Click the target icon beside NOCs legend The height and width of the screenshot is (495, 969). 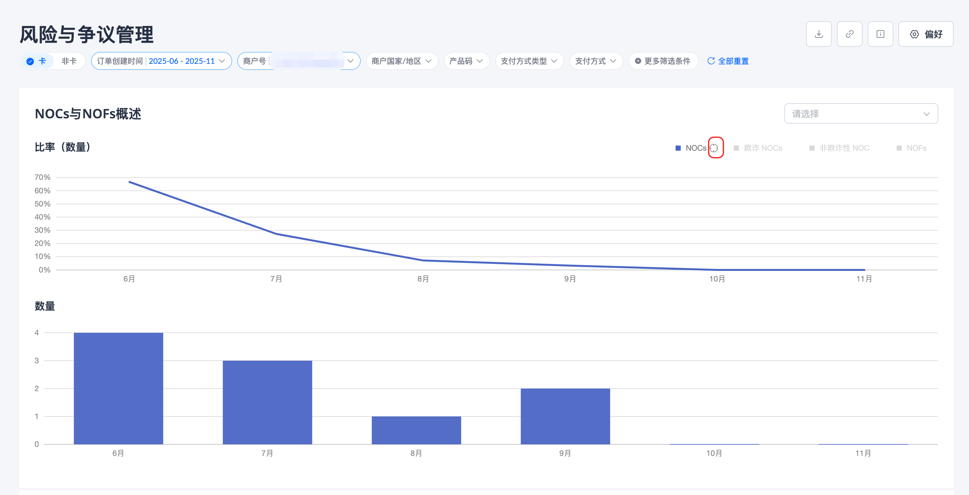pos(714,148)
